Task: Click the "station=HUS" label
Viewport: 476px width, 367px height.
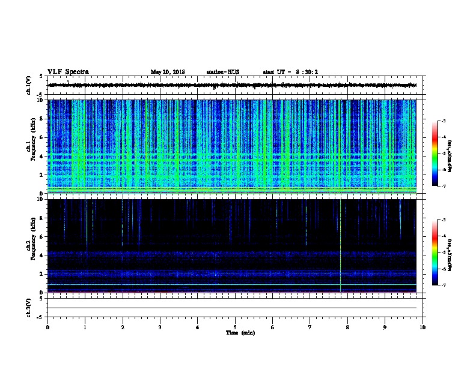Action: 223,72
